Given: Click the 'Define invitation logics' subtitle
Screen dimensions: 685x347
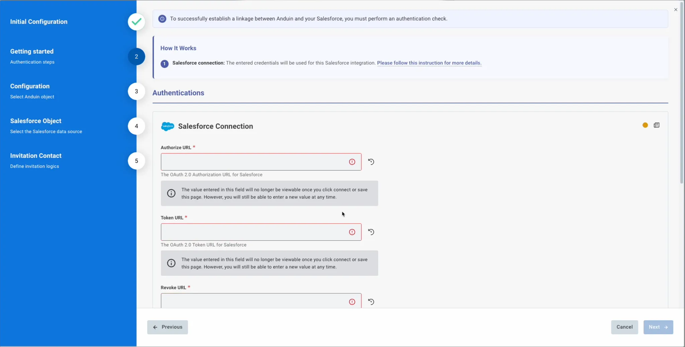Looking at the screenshot, I should click(x=34, y=166).
